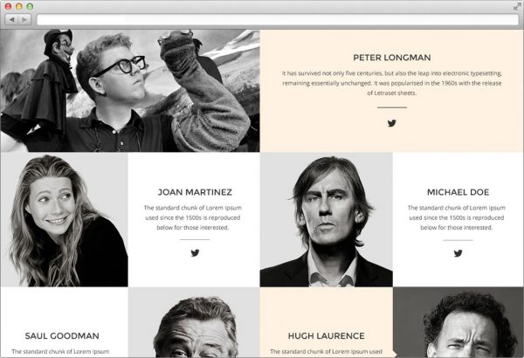524x358 pixels.
Task: Select the Saul Goodman name heading
Action: coord(62,336)
